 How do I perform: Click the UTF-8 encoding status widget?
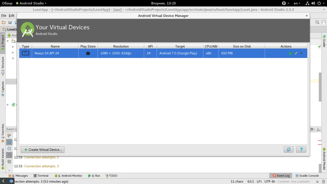(x=270, y=181)
